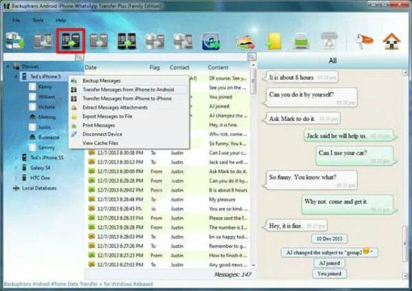
Task: Select Export Messages to File in context menu
Action: [108, 117]
